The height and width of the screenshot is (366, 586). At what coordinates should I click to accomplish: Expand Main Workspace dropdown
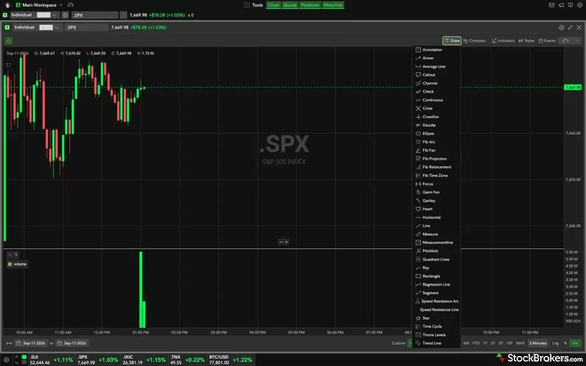point(61,5)
